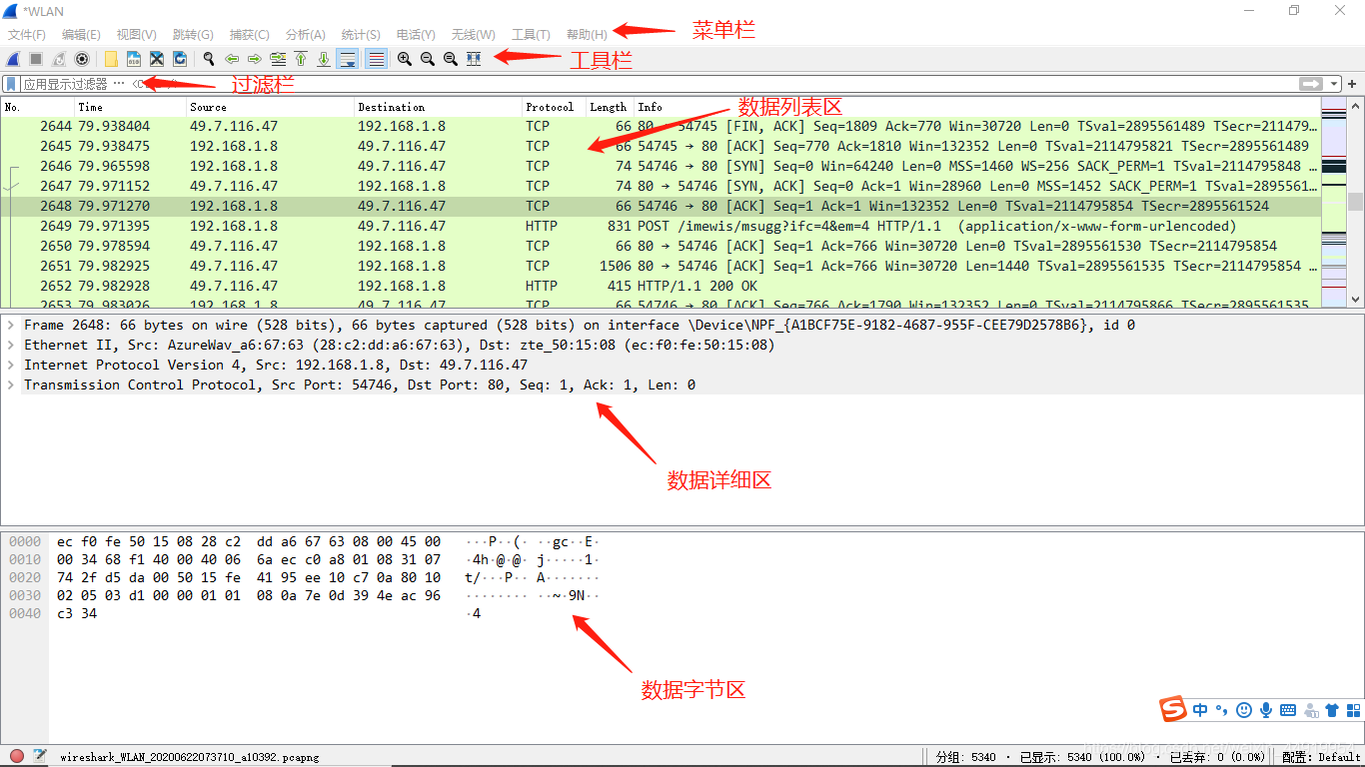Stop the running packet capture

(36, 59)
